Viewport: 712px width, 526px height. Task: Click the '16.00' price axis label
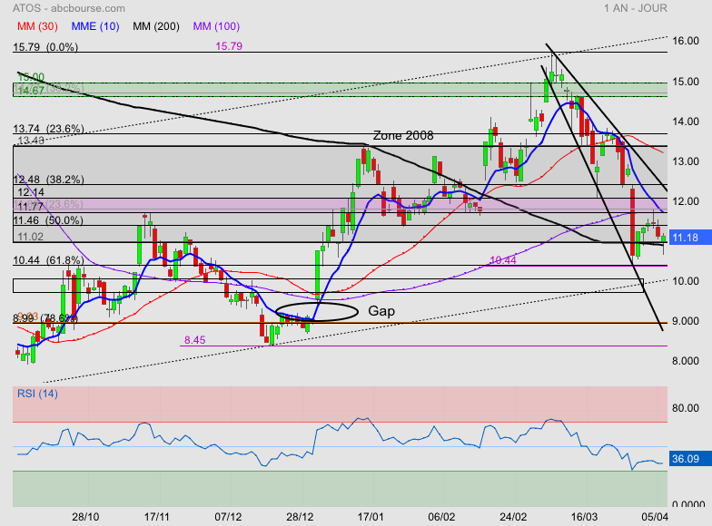pos(686,41)
